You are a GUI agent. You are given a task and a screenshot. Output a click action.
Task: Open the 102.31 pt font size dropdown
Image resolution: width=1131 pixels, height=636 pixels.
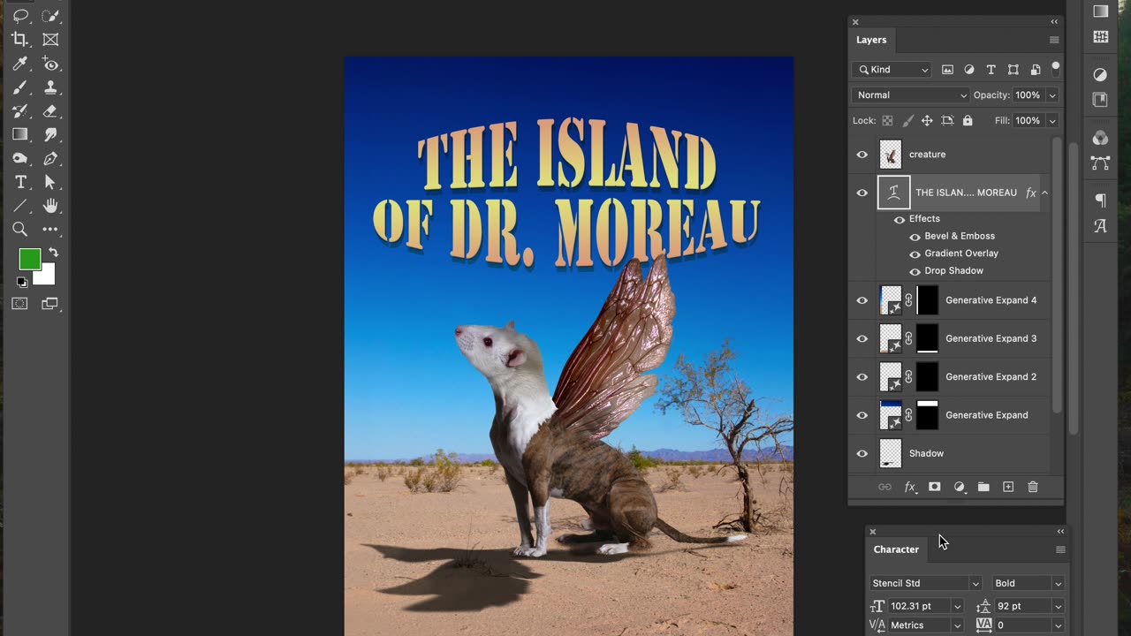[x=957, y=606]
